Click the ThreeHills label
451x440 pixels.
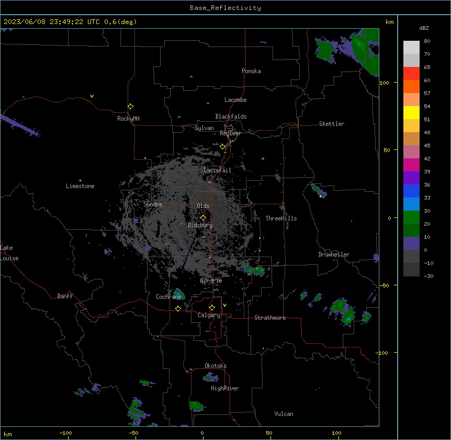[281, 218]
